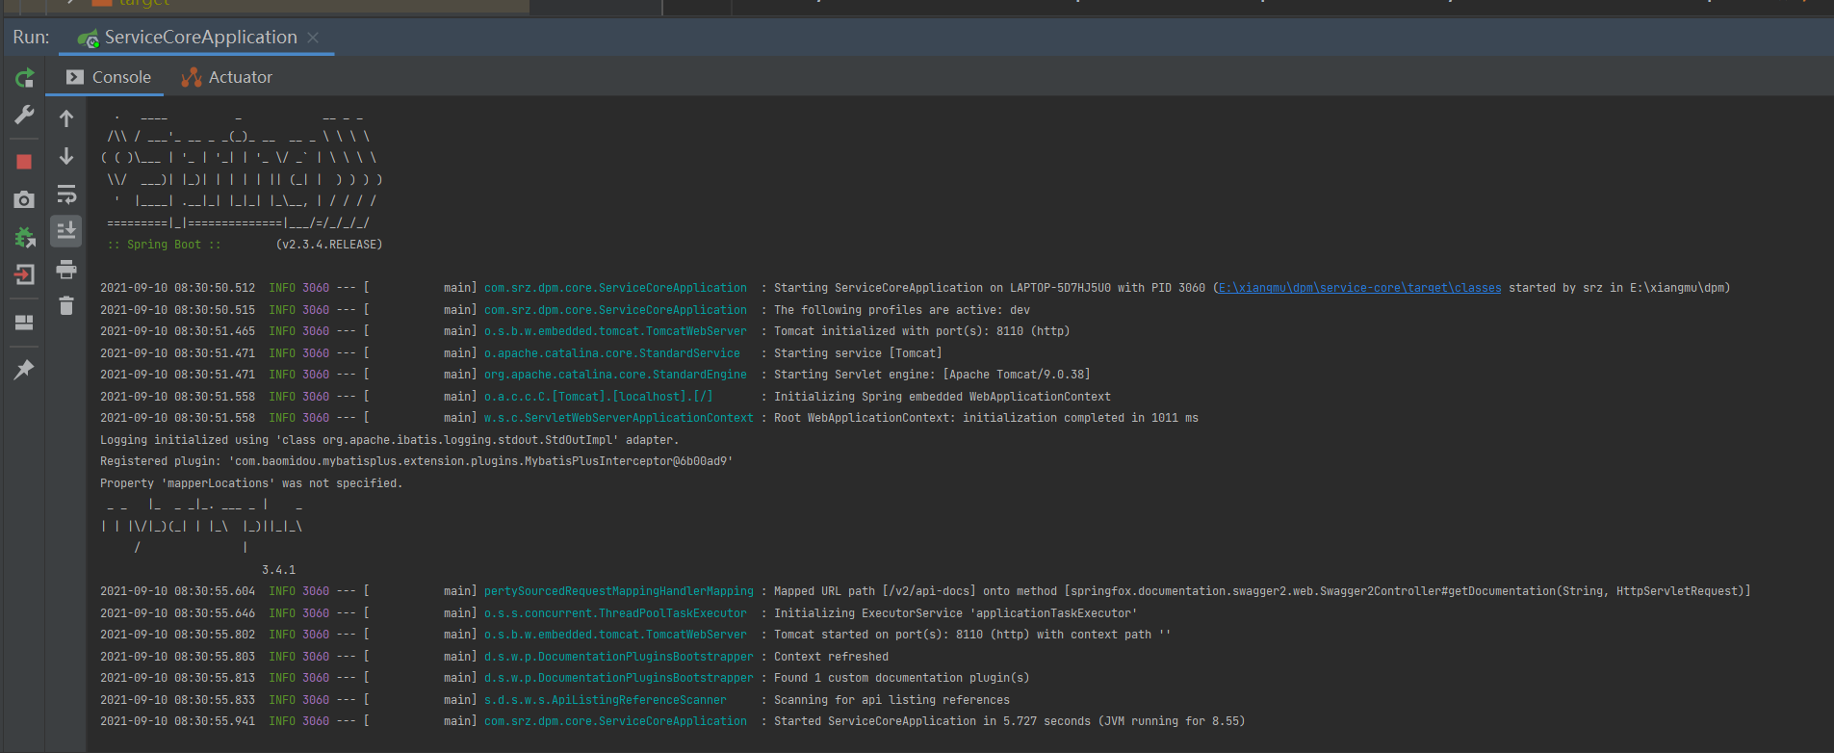This screenshot has width=1834, height=753.
Task: Open the service-core target\classes path link
Action: click(x=1359, y=288)
